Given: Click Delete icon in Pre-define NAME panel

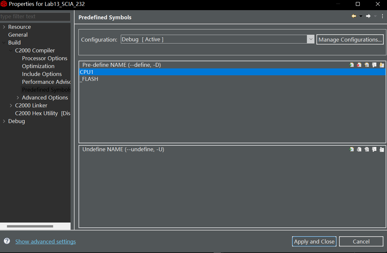Looking at the screenshot, I should pos(359,65).
